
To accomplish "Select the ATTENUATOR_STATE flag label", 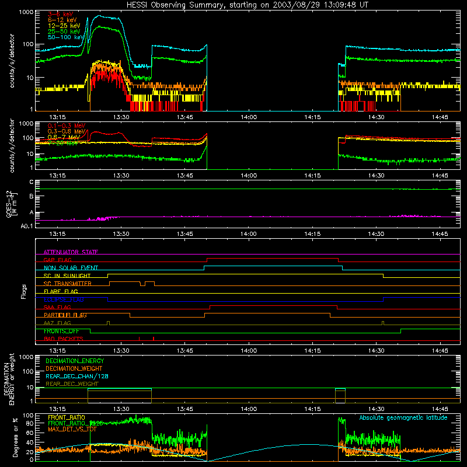I will 71,252.
